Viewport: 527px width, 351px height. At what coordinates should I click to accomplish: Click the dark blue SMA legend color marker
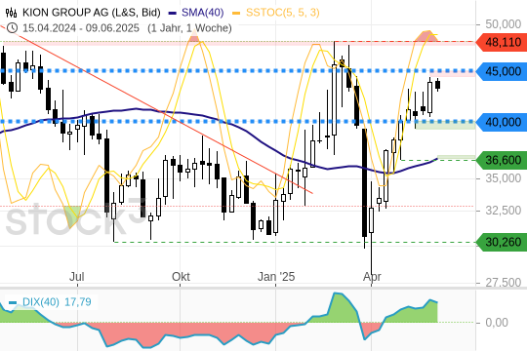pos(173,13)
